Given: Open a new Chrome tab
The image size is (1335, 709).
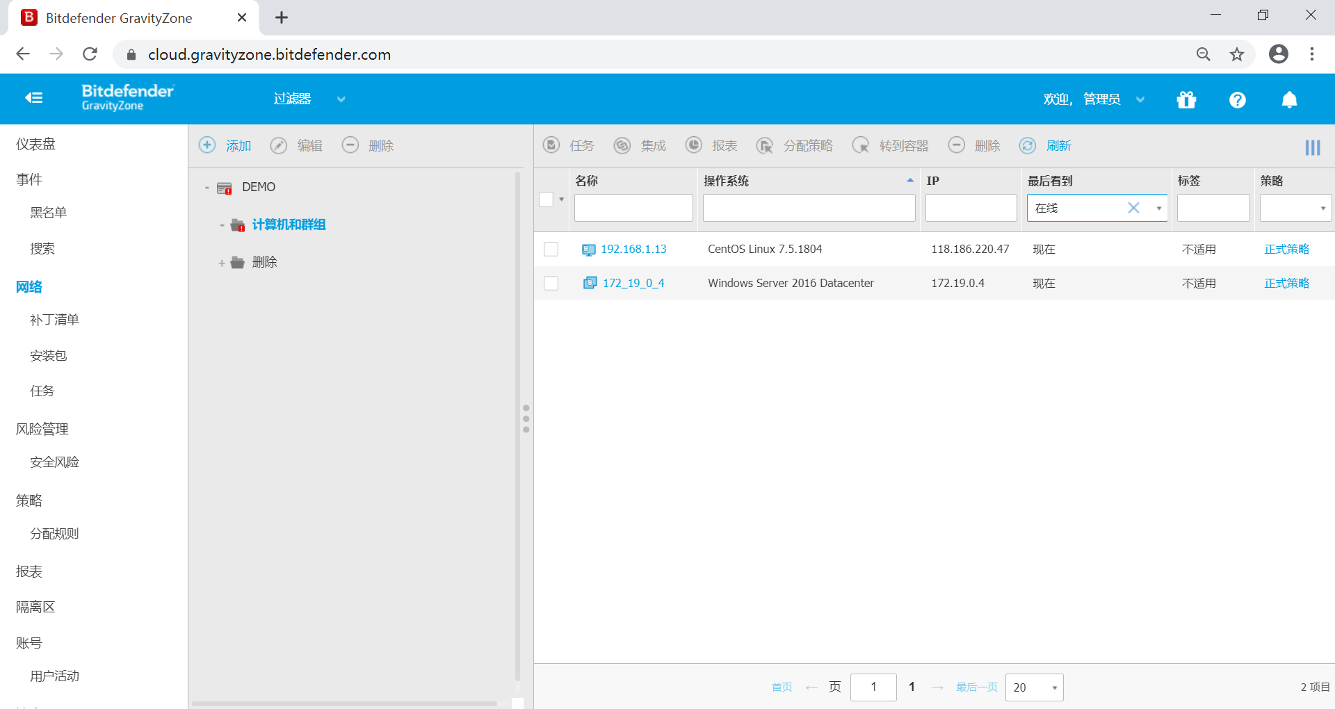Looking at the screenshot, I should click(281, 17).
